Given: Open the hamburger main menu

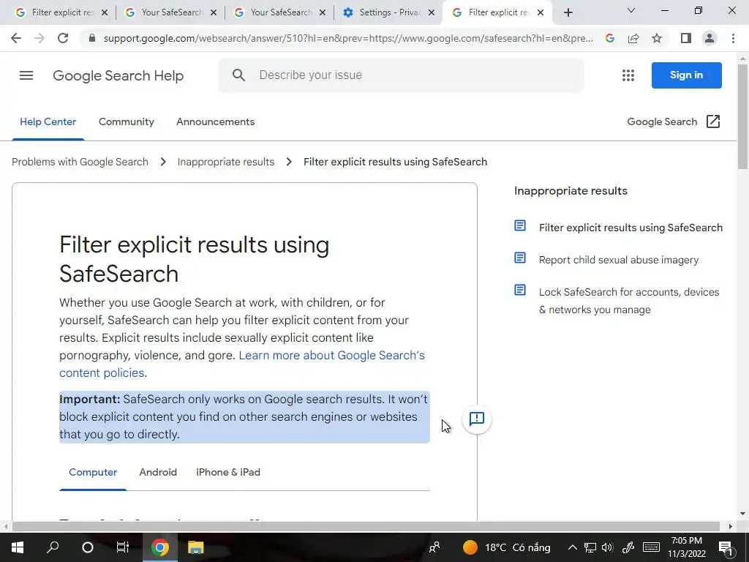Looking at the screenshot, I should [x=26, y=75].
